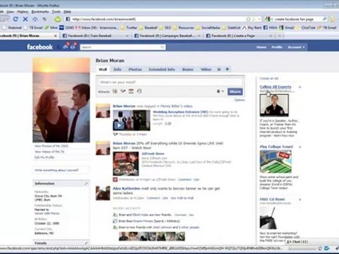Screen dimensions: 339x254
Task: Switch to the Boxes profile tab
Action: click(x=188, y=69)
